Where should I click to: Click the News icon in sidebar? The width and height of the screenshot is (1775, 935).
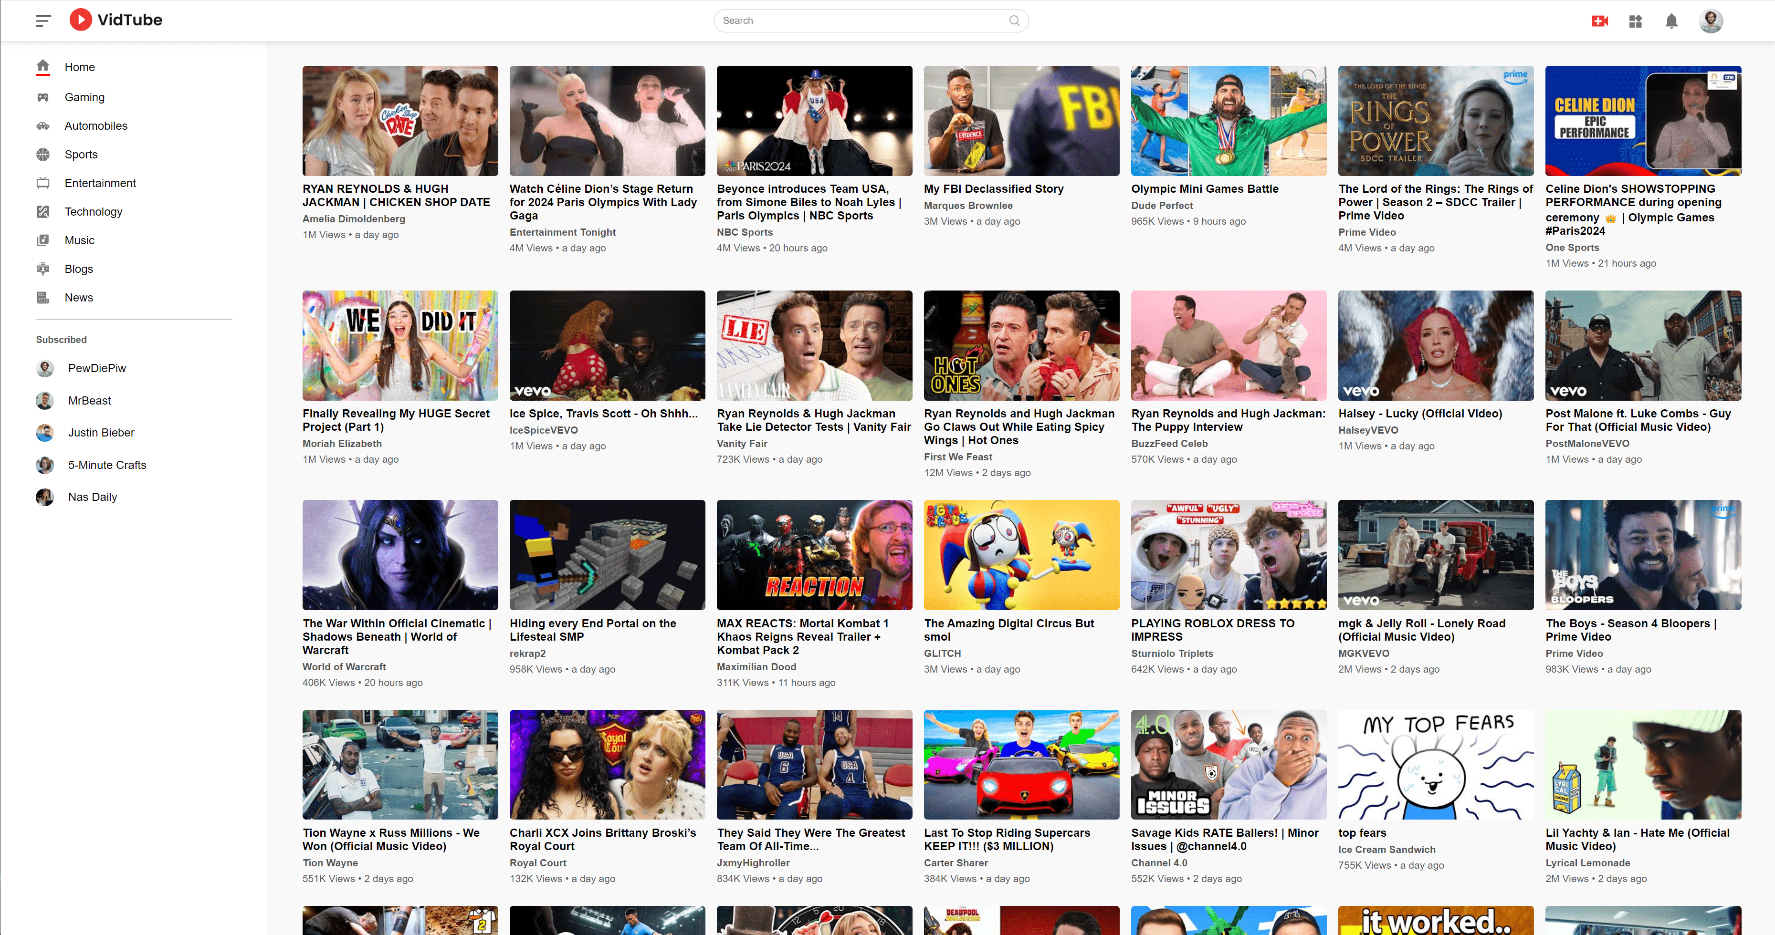43,298
